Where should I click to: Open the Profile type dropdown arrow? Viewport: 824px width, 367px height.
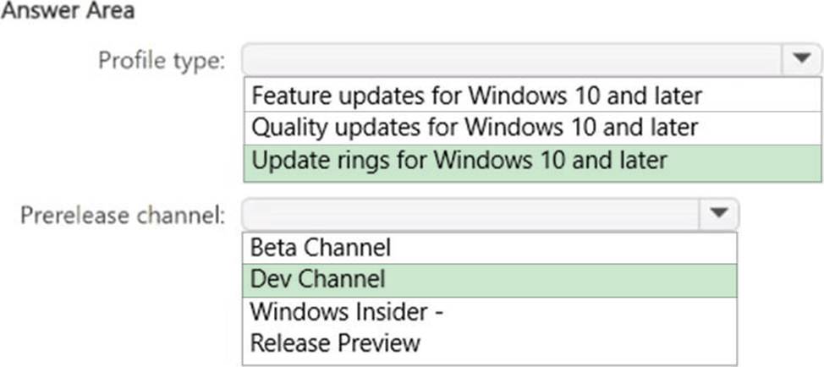801,59
